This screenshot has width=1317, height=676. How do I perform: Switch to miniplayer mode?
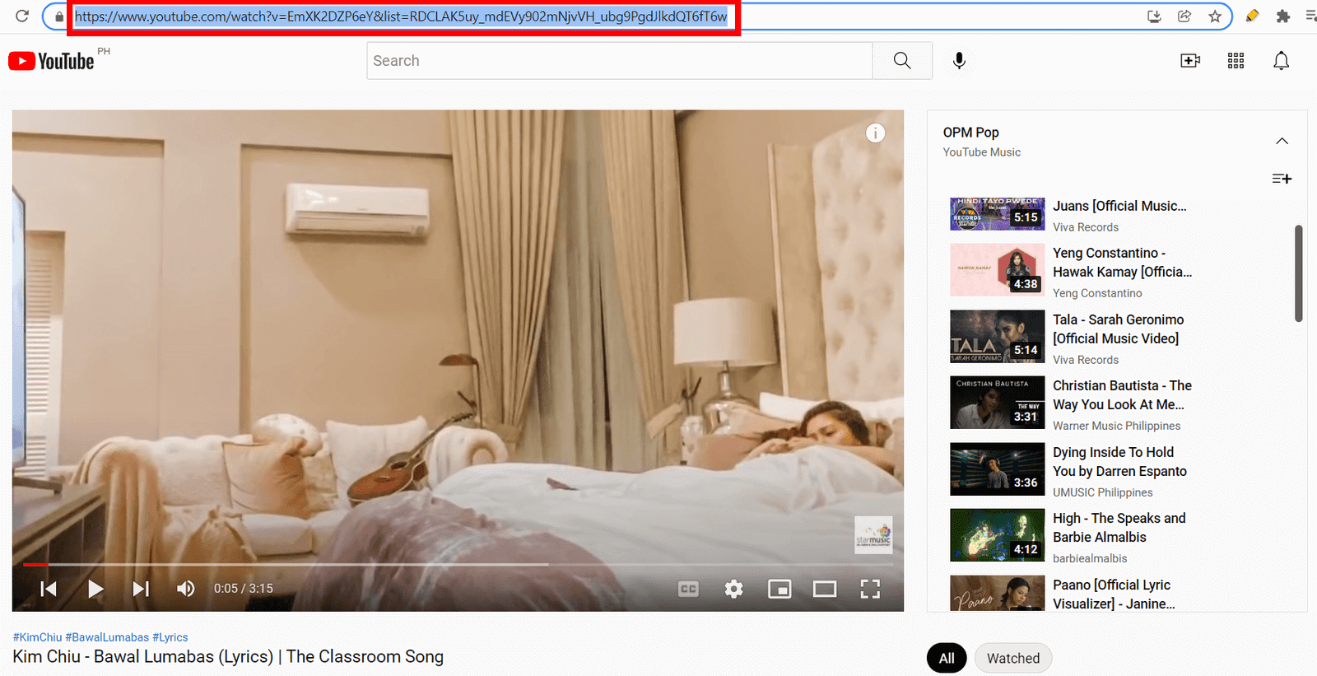tap(779, 589)
